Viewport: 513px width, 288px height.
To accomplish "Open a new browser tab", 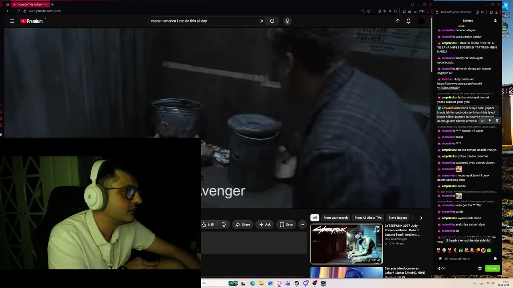I will pos(52,4).
